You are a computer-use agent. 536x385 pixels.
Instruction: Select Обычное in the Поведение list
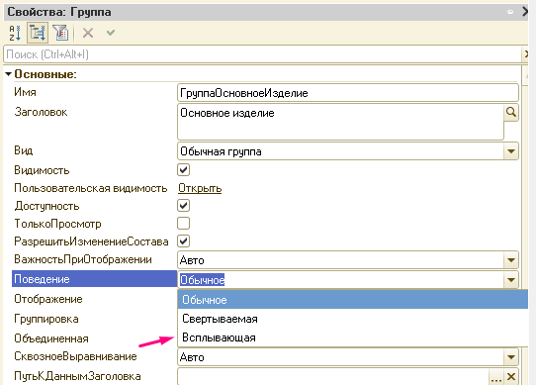click(353, 300)
